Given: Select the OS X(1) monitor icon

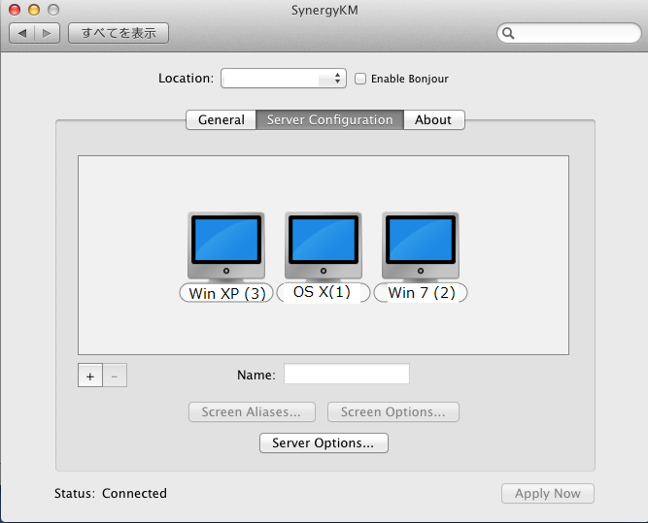Looking at the screenshot, I should pyautogui.click(x=324, y=245).
